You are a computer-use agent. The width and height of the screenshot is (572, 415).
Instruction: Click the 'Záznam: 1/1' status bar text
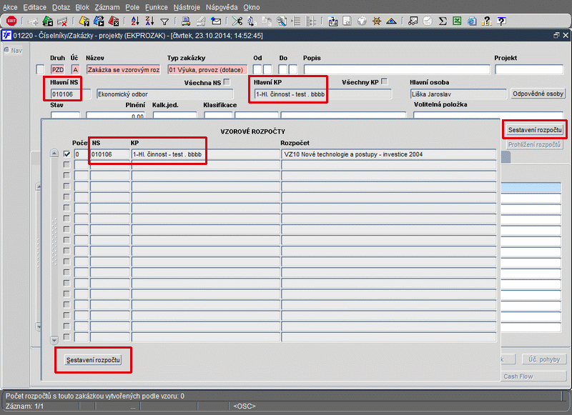point(24,406)
